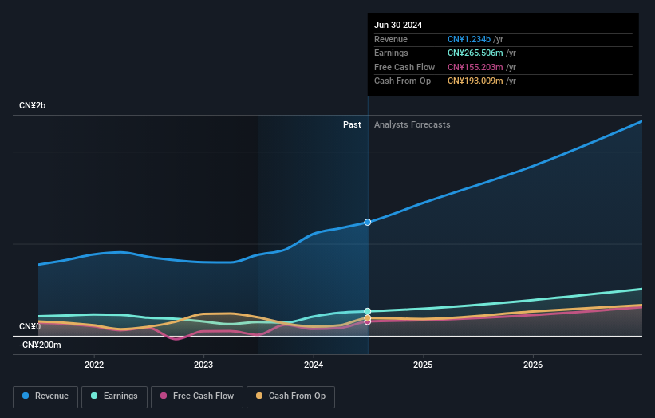Click the orange Cash From Op legend dot
655x418 pixels.
tap(259, 396)
